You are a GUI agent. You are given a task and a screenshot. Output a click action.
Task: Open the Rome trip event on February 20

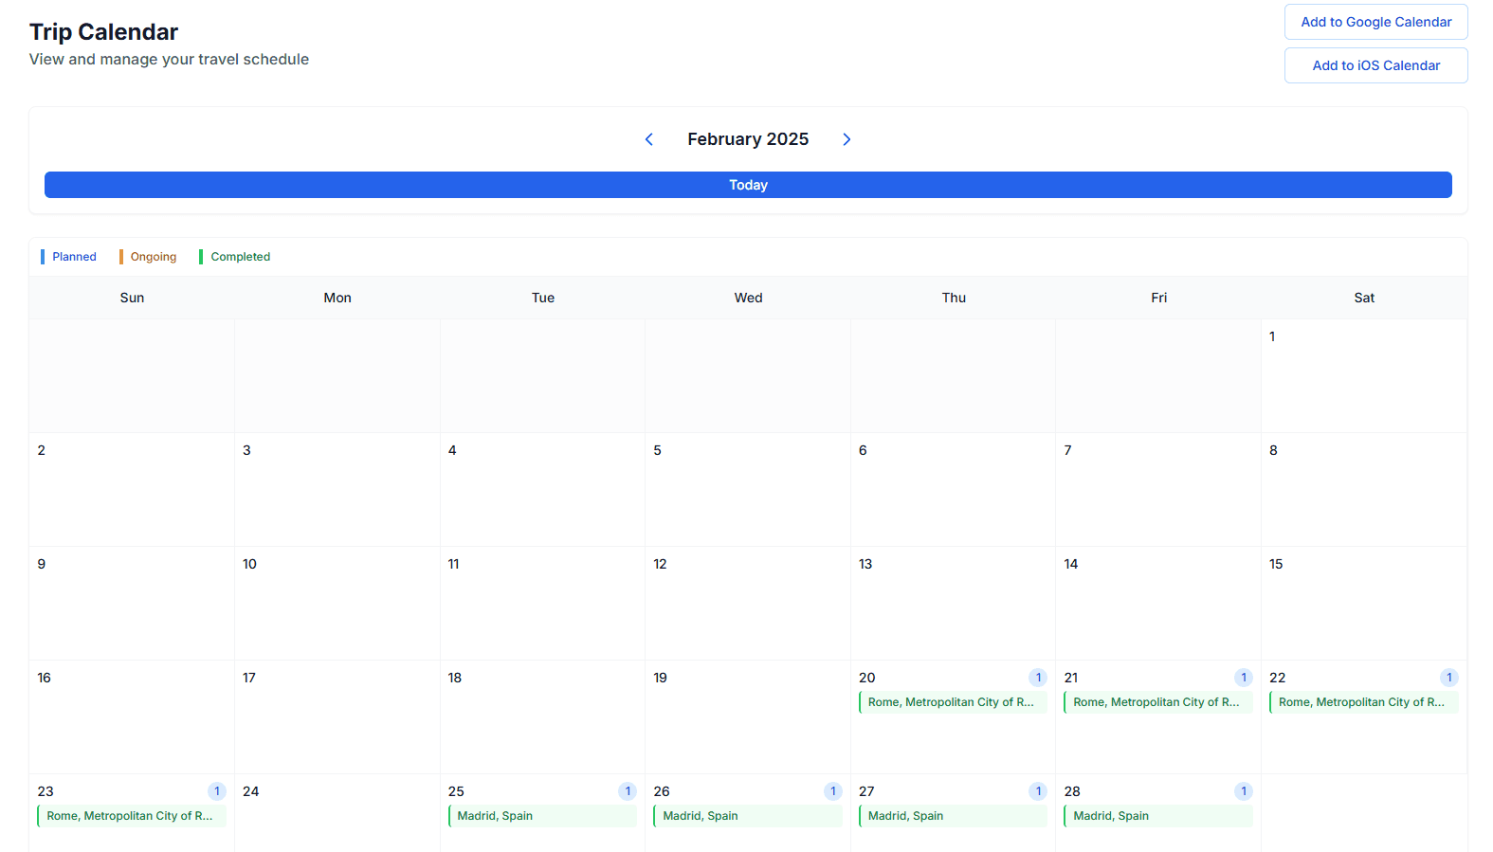pos(953,702)
